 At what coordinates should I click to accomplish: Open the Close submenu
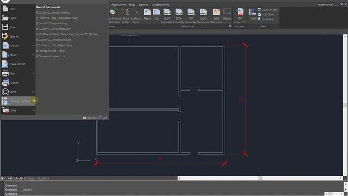coord(18,110)
